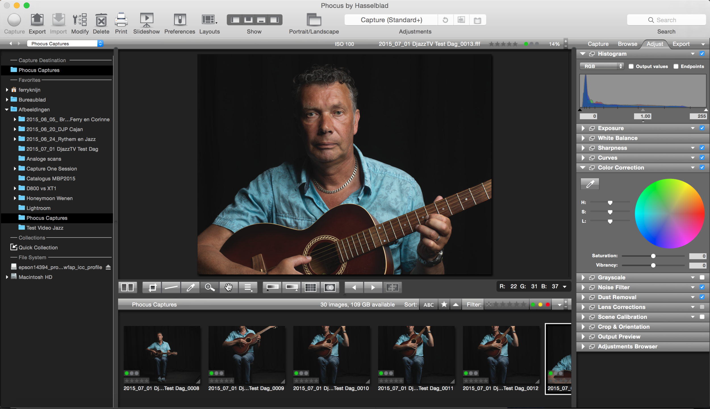The image size is (710, 409).
Task: Select the Crop tool below the viewer
Action: pos(152,287)
